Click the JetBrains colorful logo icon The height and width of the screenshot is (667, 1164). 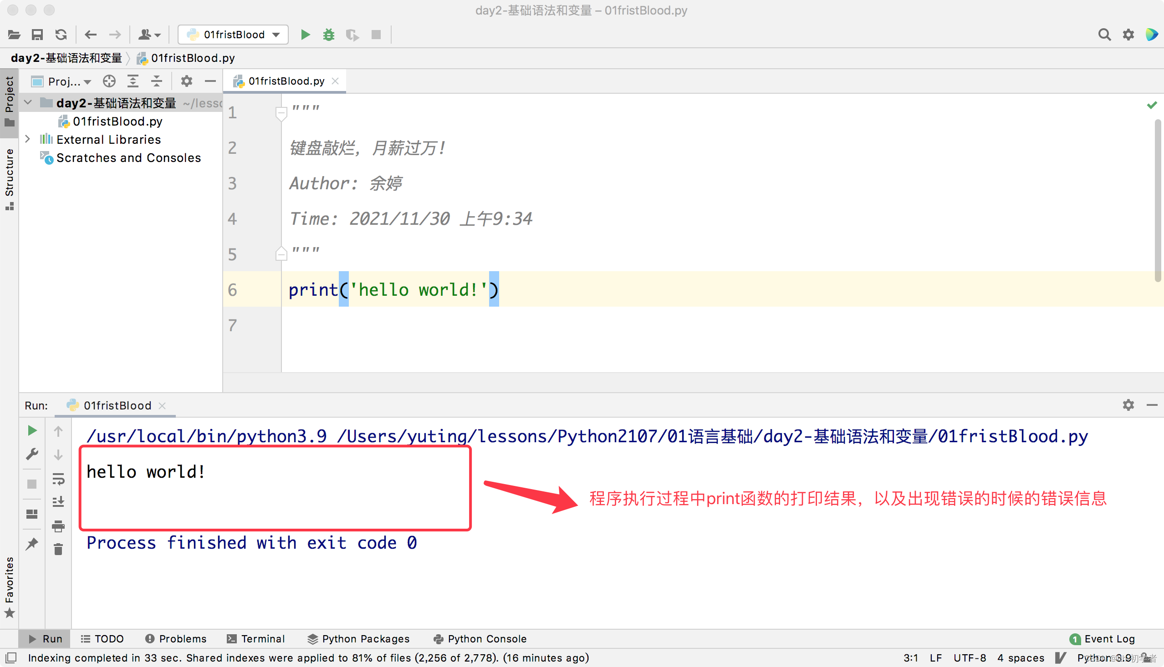pos(1152,35)
